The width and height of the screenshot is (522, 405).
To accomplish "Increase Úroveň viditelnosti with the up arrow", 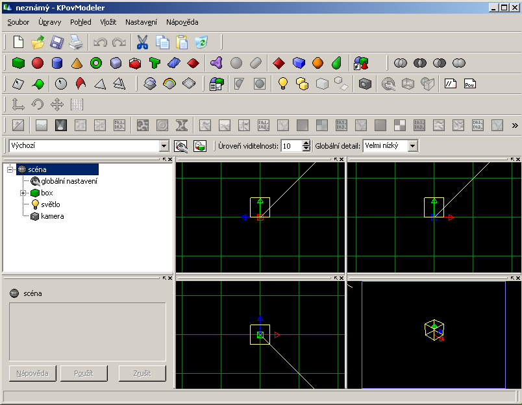I will (x=306, y=143).
